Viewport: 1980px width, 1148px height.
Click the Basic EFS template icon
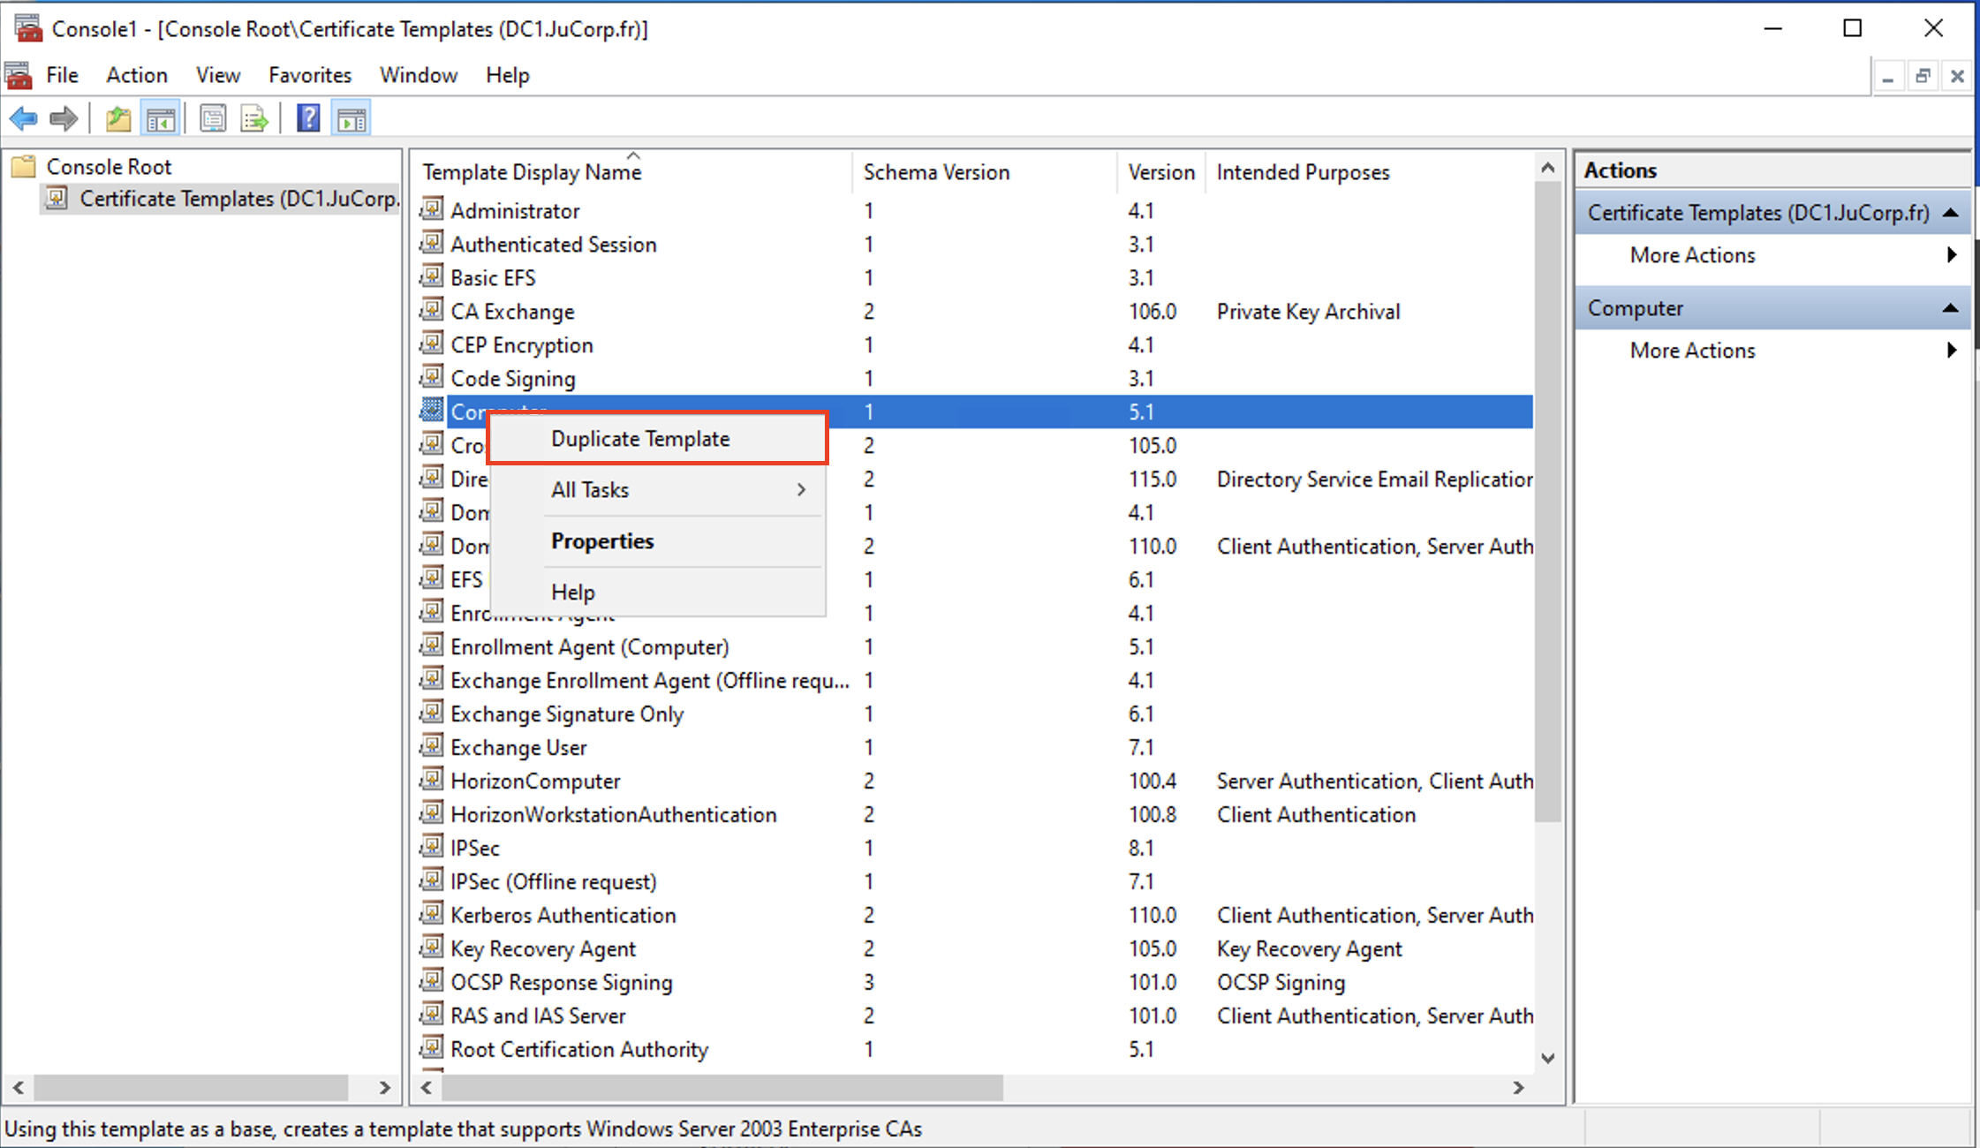coord(431,276)
